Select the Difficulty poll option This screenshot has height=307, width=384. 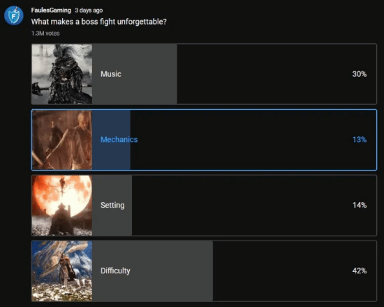(x=204, y=271)
